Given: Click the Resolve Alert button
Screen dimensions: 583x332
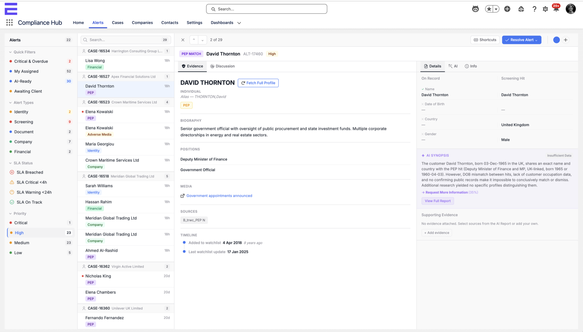Looking at the screenshot, I should pos(521,40).
